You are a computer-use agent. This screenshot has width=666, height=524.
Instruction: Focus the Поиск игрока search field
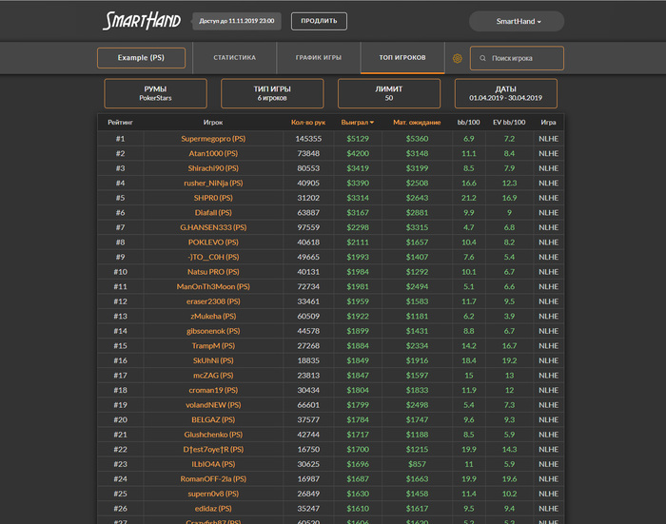pos(517,58)
